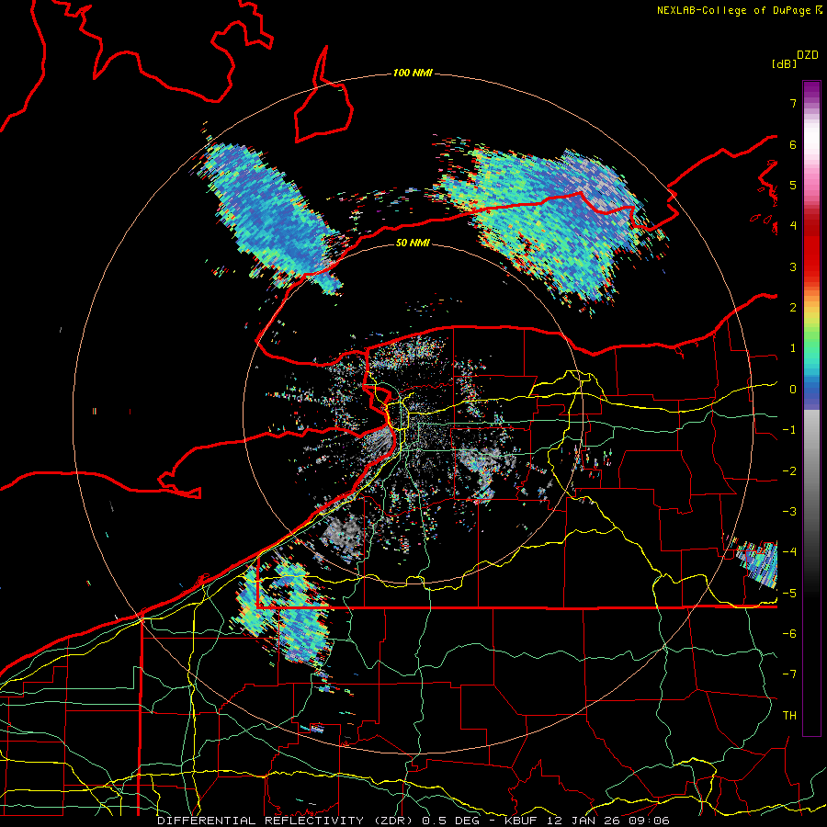
Task: Click the 2 dB scale value
Action: [793, 308]
